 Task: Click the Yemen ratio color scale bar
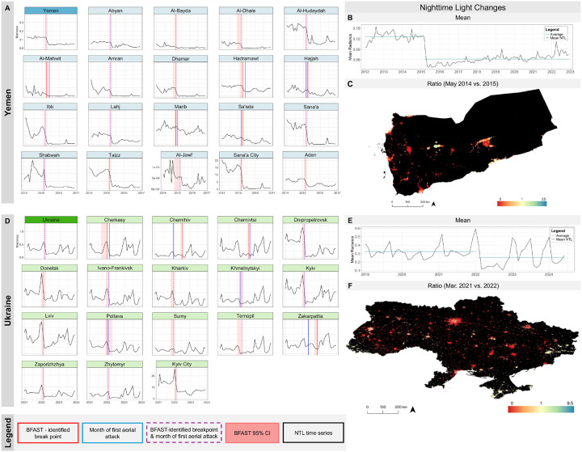pos(522,204)
